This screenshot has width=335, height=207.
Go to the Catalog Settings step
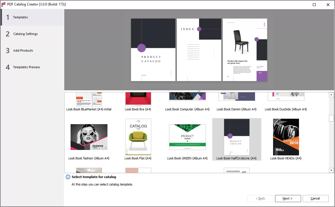click(x=25, y=34)
